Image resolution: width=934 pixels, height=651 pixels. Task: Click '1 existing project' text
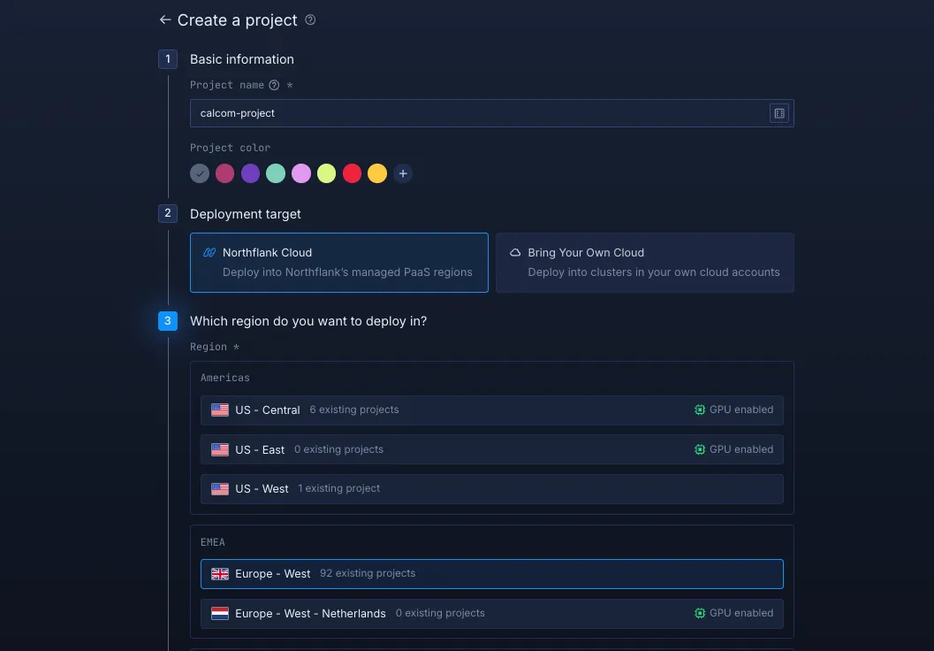click(339, 488)
